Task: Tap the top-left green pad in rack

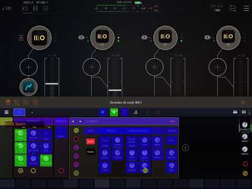Action: click(x=20, y=135)
